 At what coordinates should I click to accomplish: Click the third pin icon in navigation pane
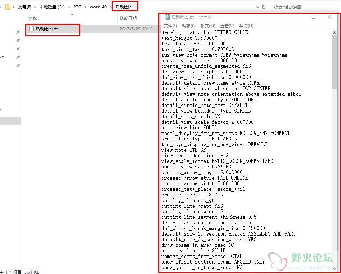point(18,49)
